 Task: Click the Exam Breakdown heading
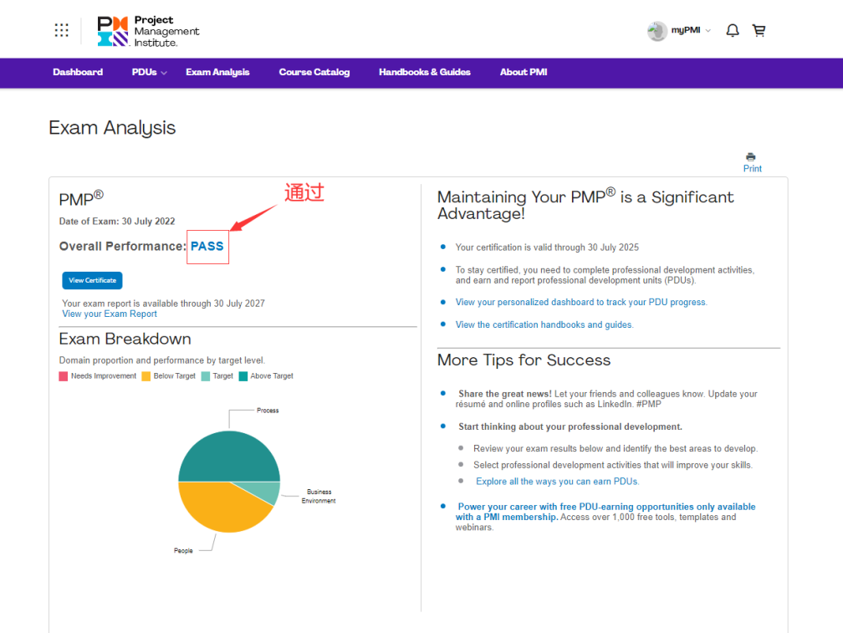pos(125,339)
